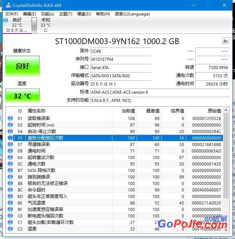Open the 文件(F) menu
This screenshot has height=239, width=235.
click(x=11, y=14)
